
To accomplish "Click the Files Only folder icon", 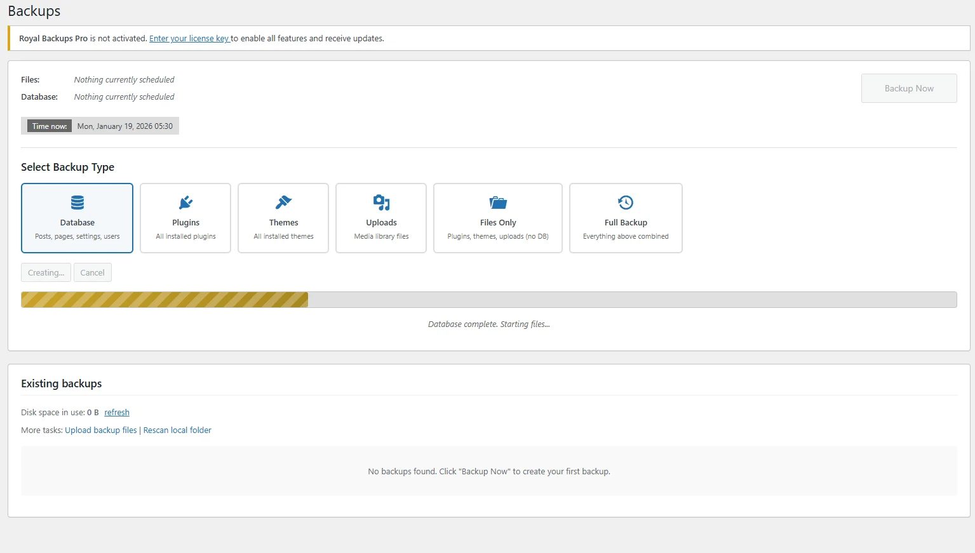I will click(497, 202).
